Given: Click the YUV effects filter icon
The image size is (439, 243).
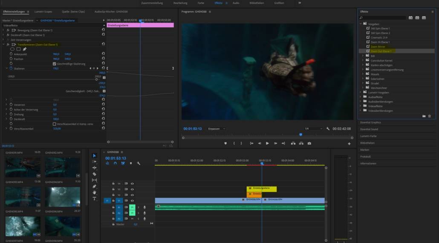Looking at the screenshot, I should point(424,17).
